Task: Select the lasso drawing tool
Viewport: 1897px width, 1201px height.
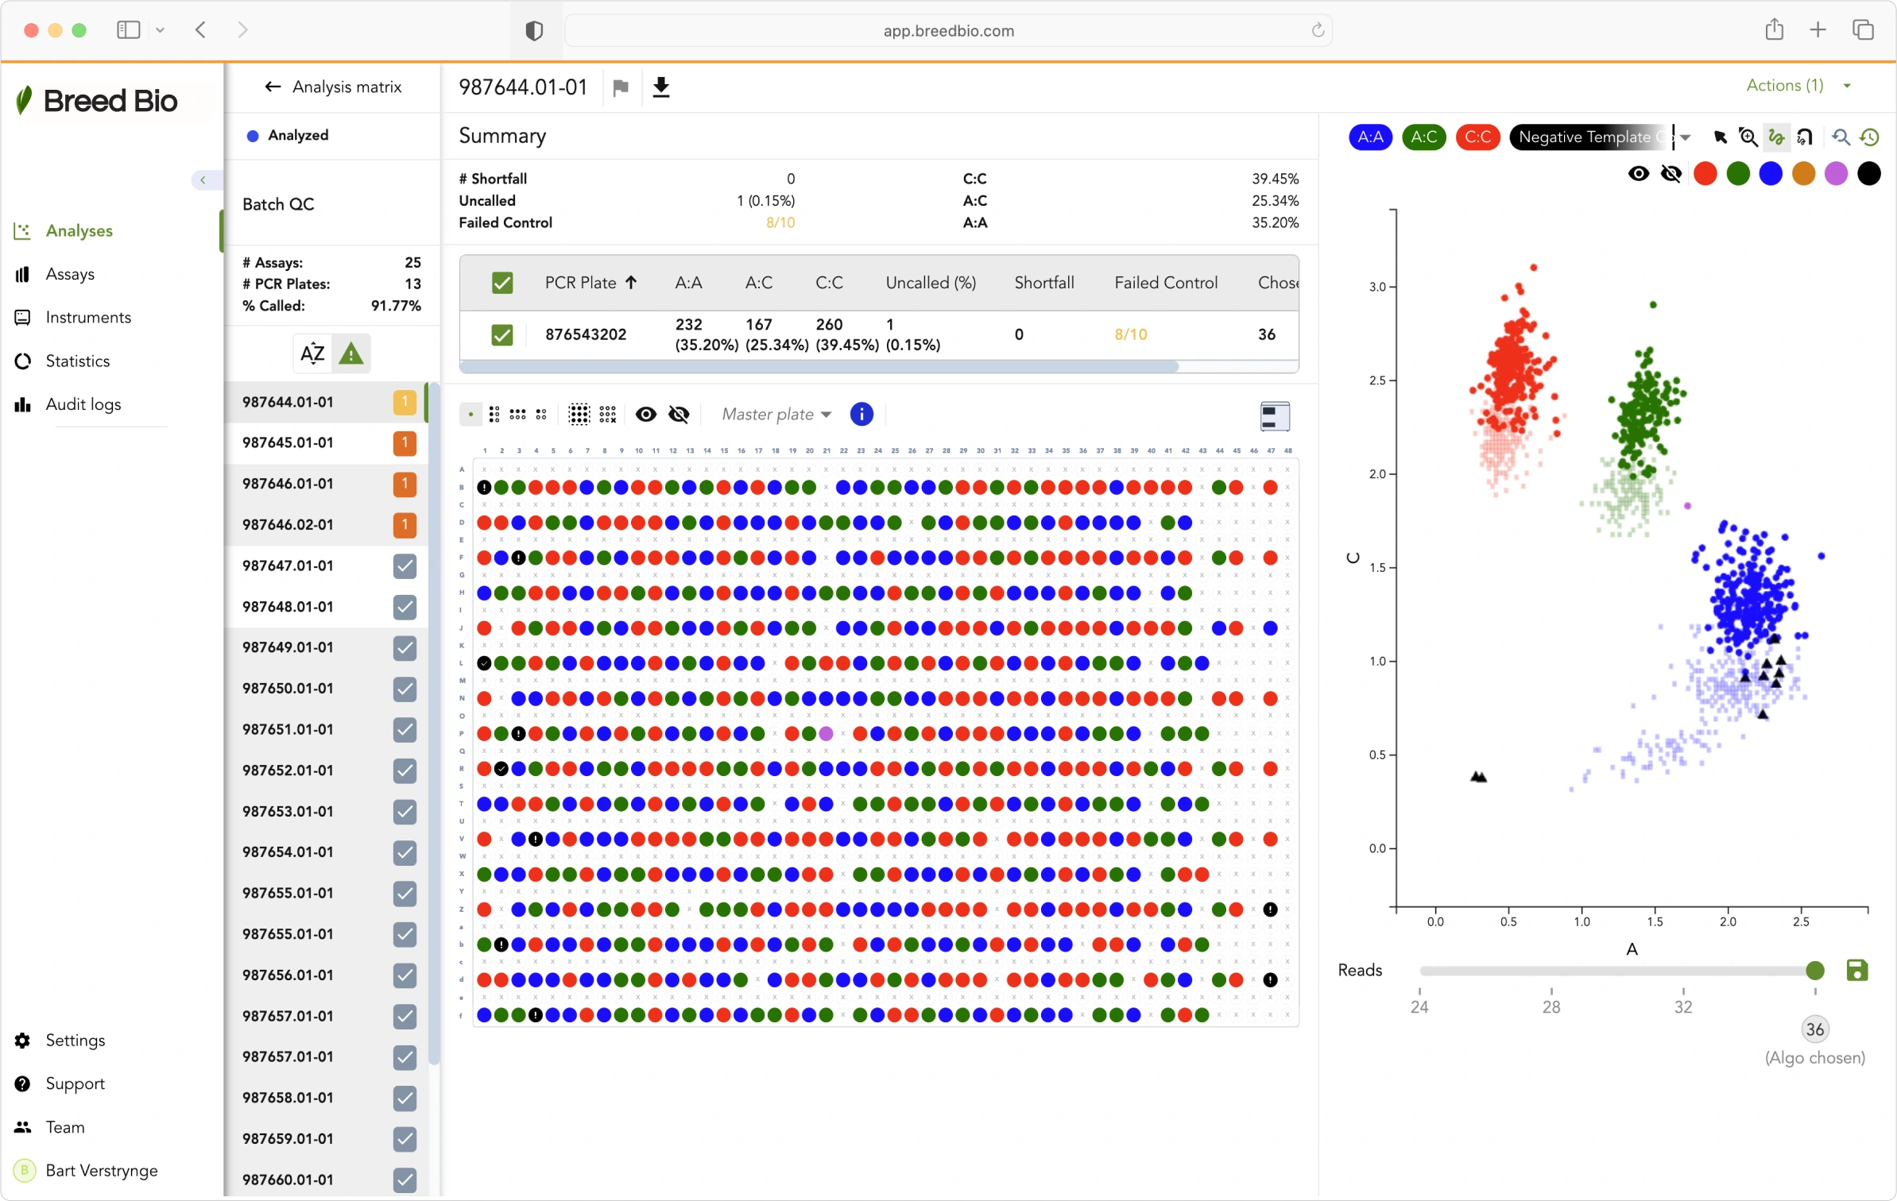Action: pos(1777,137)
